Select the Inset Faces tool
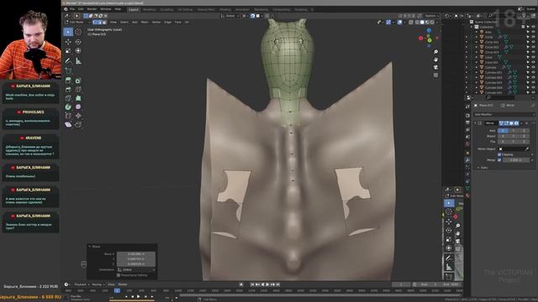 [x=78, y=81]
